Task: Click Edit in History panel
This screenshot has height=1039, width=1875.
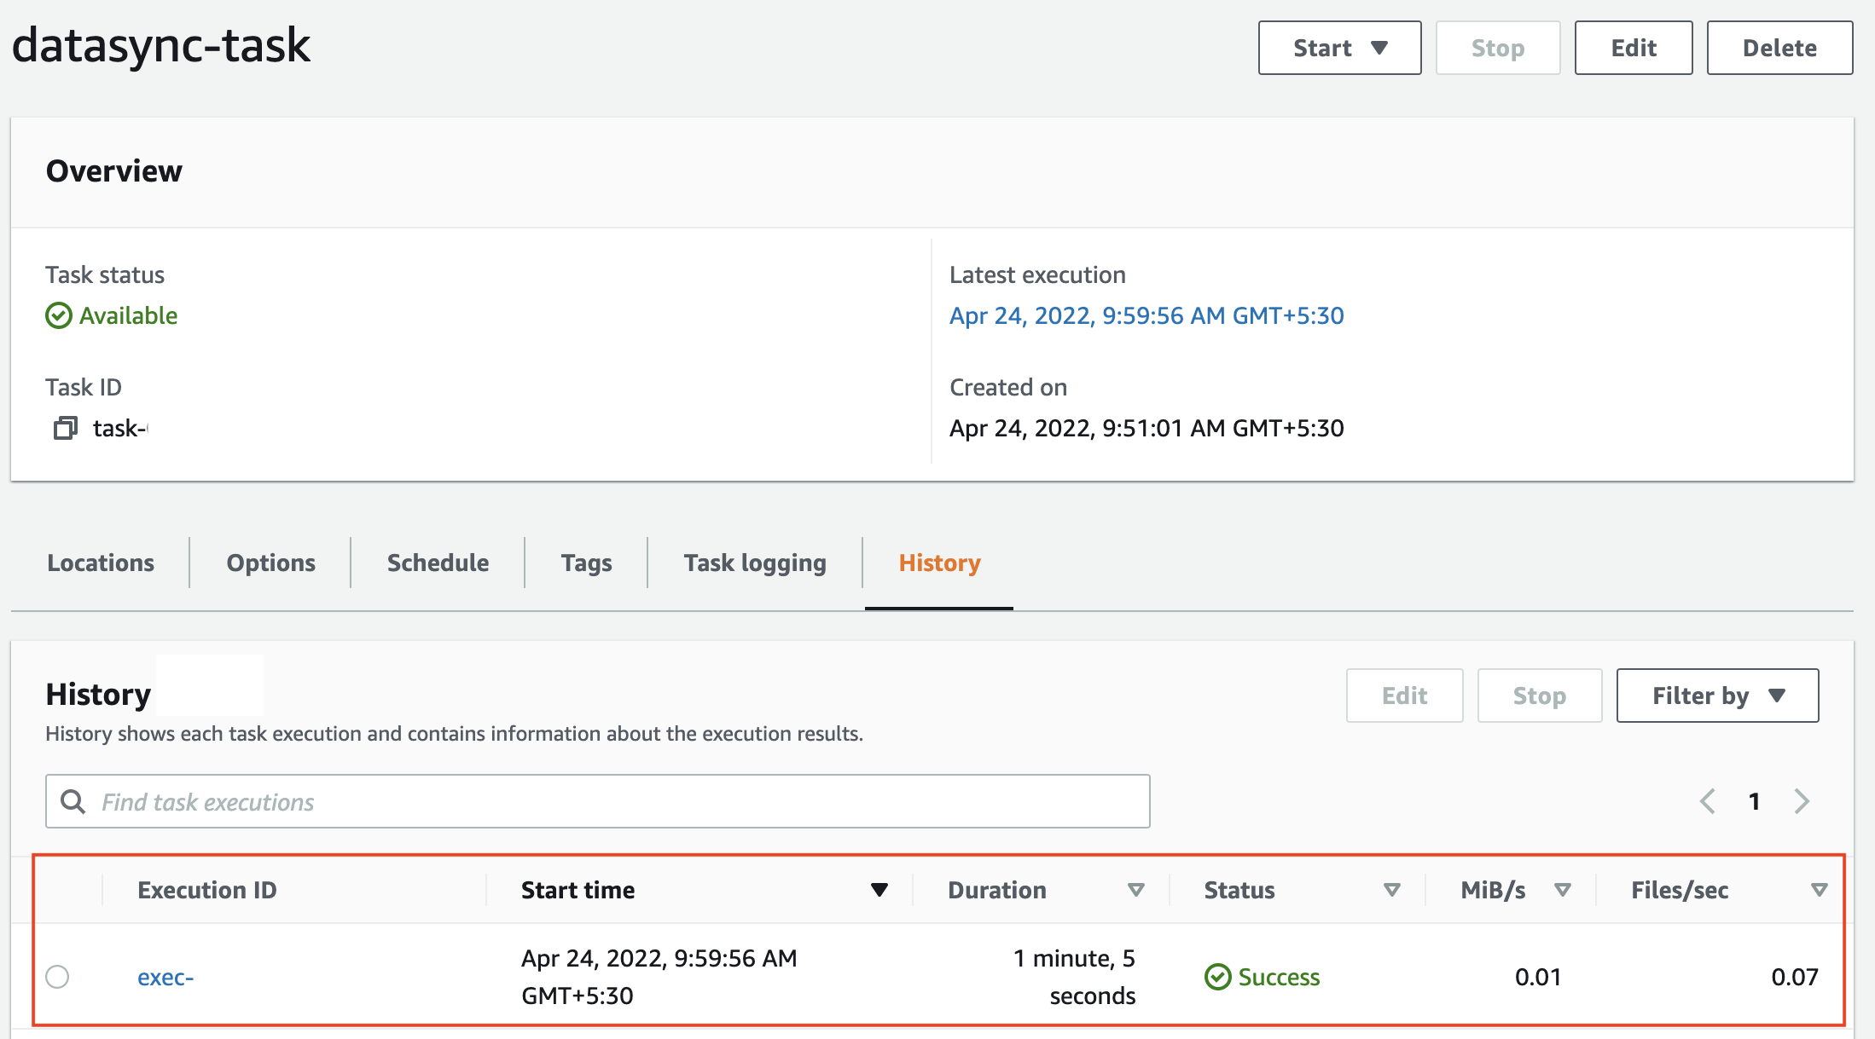Action: 1404,696
